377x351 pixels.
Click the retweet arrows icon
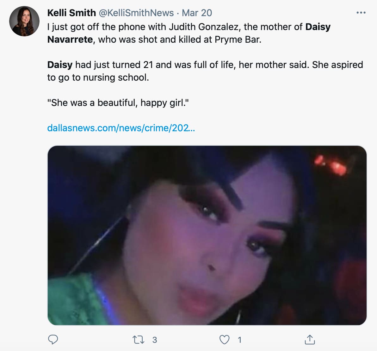tap(138, 340)
